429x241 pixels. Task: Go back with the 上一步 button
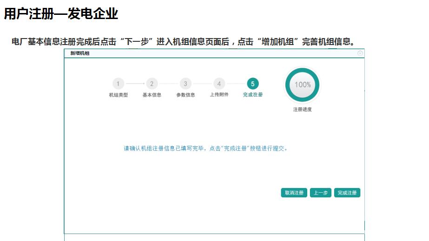click(321, 193)
